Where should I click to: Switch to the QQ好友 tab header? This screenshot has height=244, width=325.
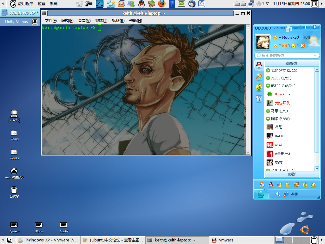[x=292, y=64]
